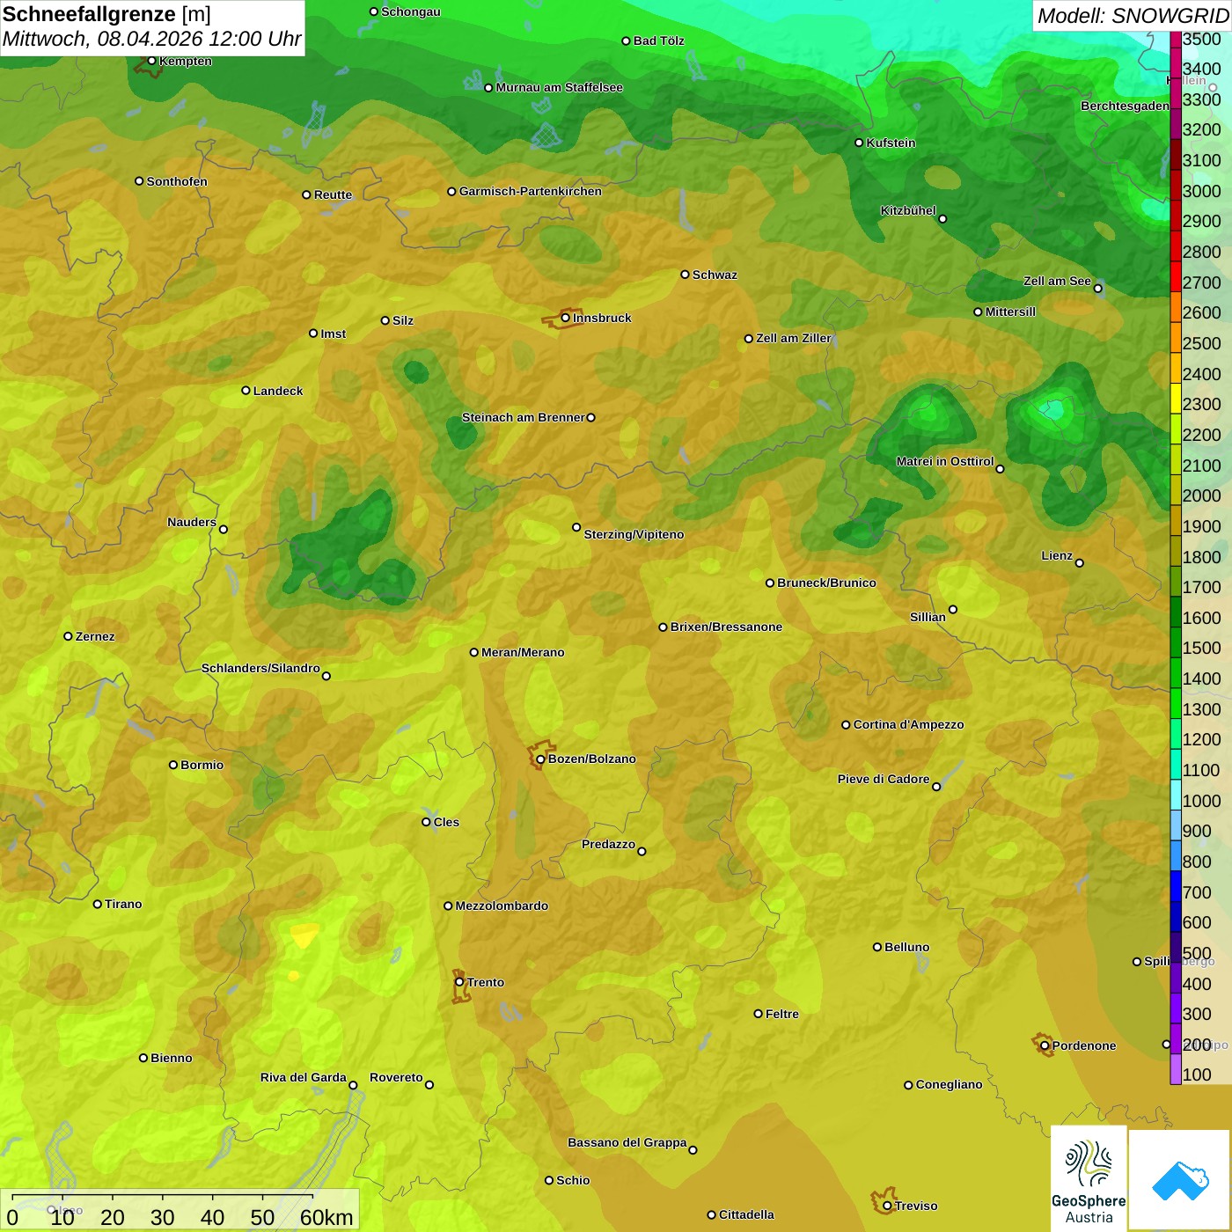Screen dimensions: 1232x1232
Task: Click the Riva del Garda label
Action: tap(304, 1077)
